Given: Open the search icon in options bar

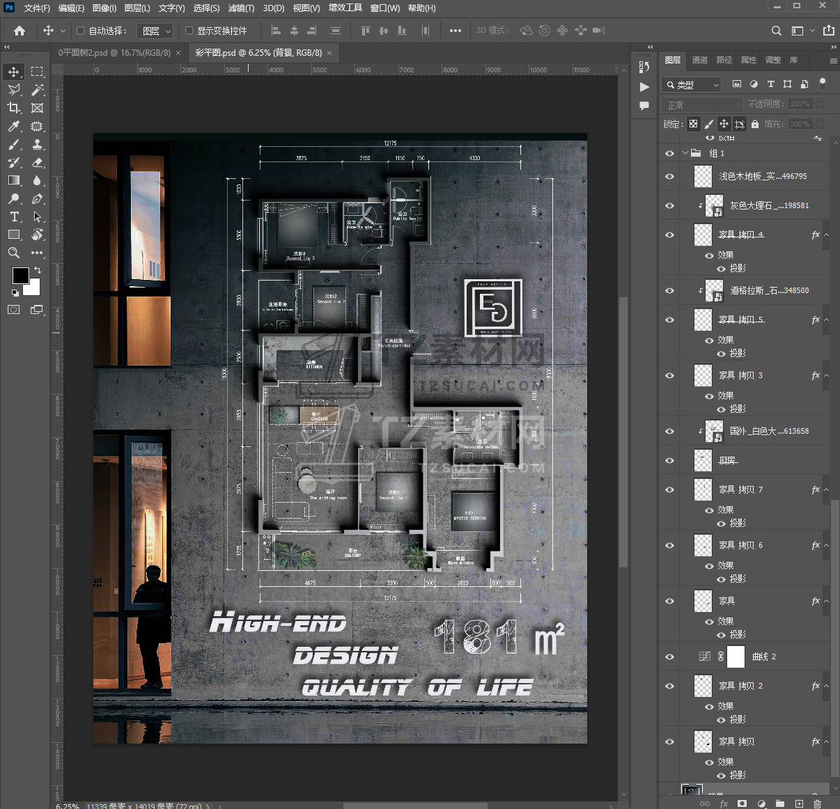Looking at the screenshot, I should point(776,31).
